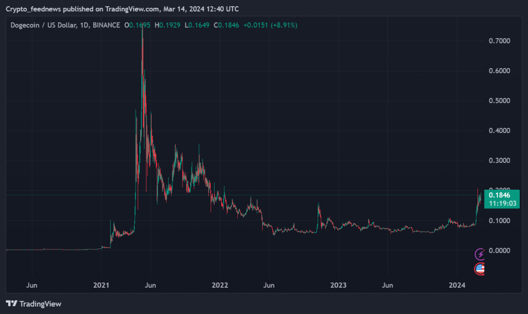Click the first Jun label on time axis
528x314 pixels.
point(31,285)
